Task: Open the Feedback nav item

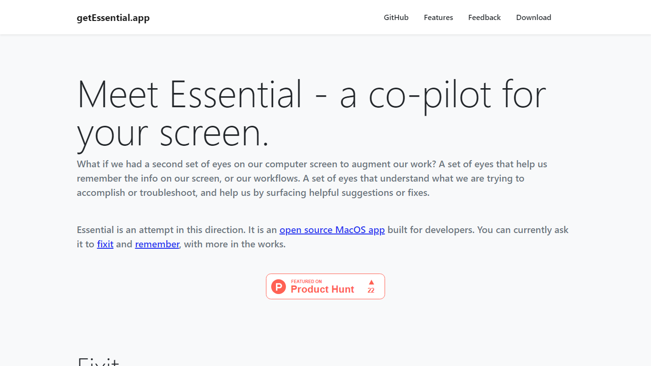Action: (x=484, y=18)
